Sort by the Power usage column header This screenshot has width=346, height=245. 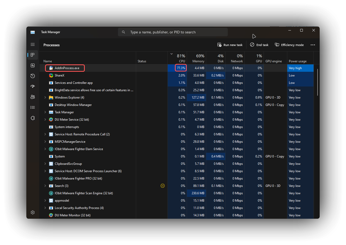tap(300, 58)
